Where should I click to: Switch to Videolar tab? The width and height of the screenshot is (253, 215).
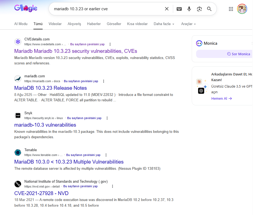pyautogui.click(x=55, y=24)
